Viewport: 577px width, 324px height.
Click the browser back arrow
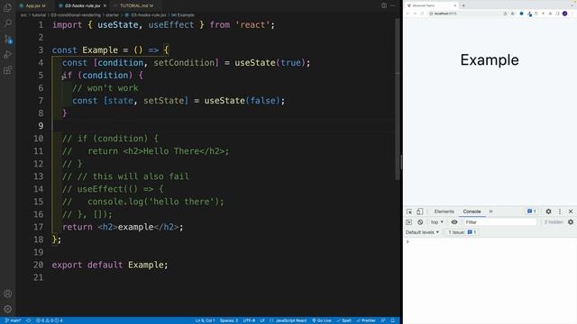[x=408, y=13]
